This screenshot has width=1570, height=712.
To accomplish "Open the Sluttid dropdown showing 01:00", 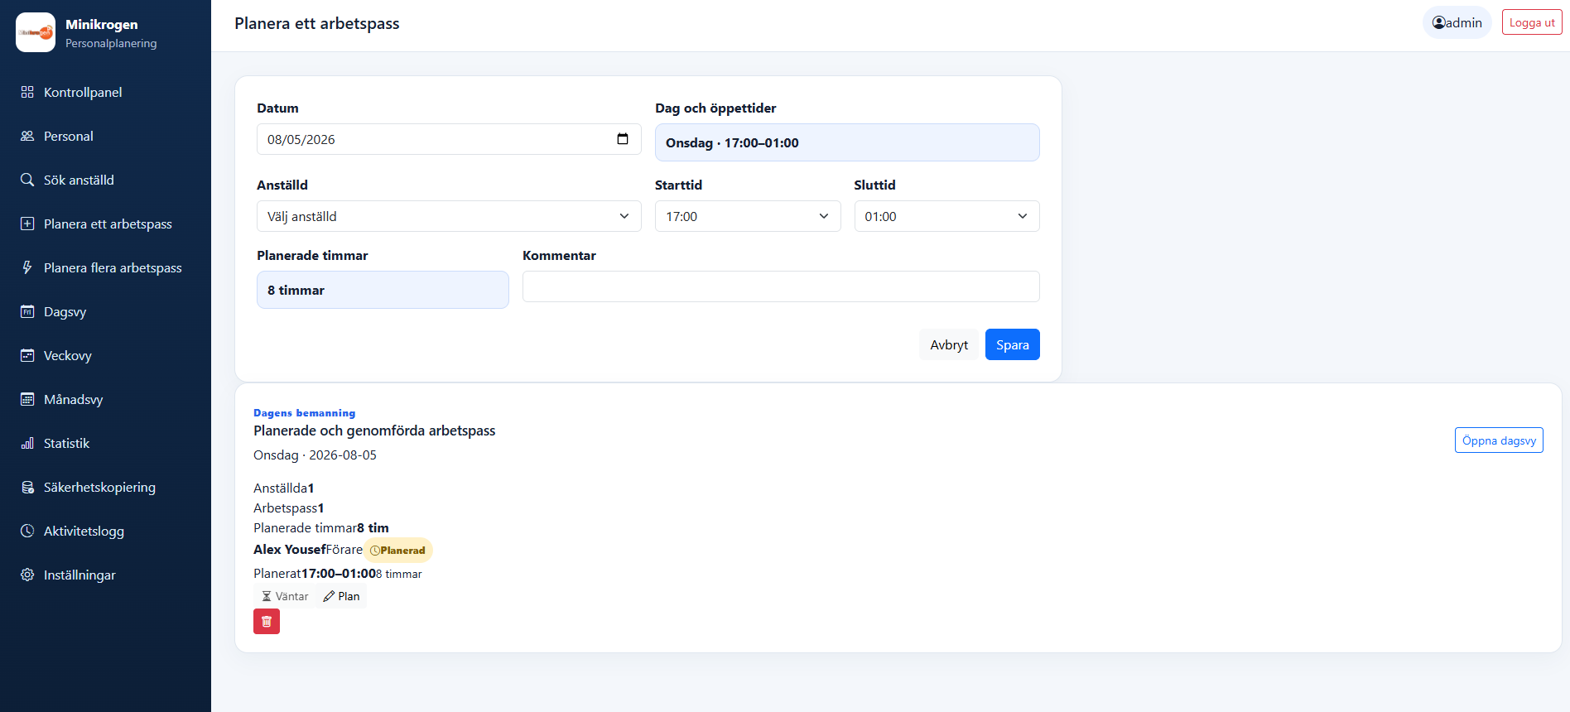I will [946, 216].
